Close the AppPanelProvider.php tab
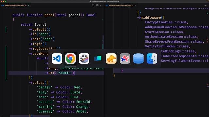The height and width of the screenshot is (117, 209). 29,6
